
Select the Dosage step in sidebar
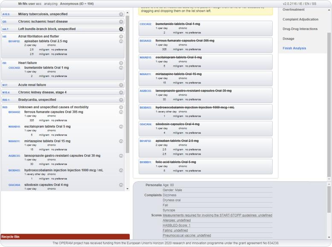coord(288,38)
